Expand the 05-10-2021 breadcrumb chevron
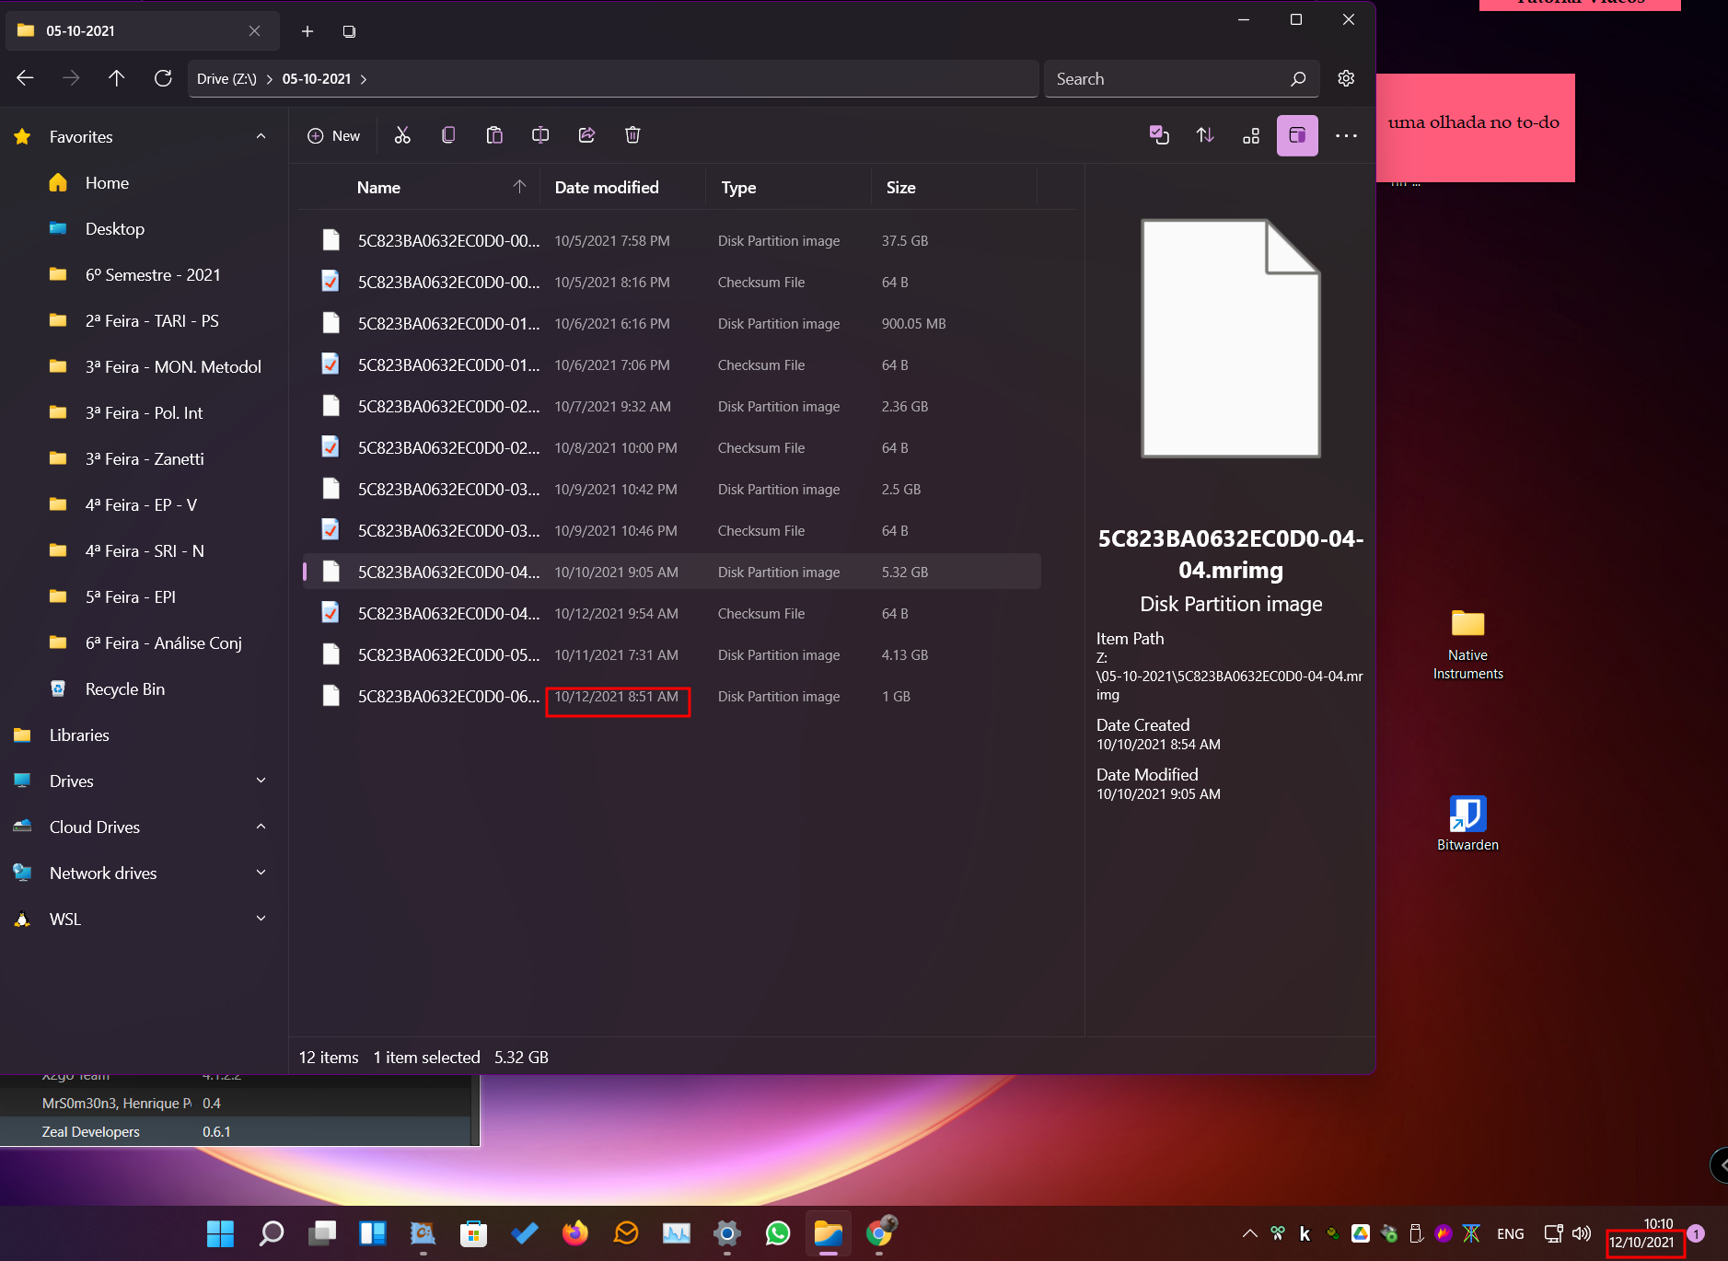The width and height of the screenshot is (1728, 1261). click(x=364, y=79)
